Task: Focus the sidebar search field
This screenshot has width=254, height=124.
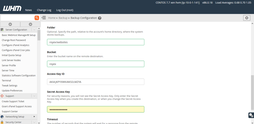Action: pyautogui.click(x=17, y=18)
